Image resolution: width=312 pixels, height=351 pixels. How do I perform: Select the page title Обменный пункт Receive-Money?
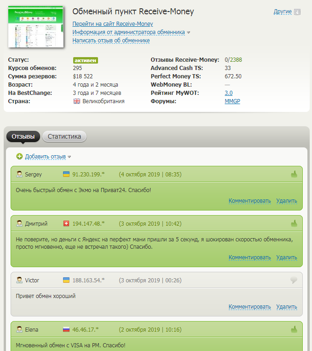133,12
